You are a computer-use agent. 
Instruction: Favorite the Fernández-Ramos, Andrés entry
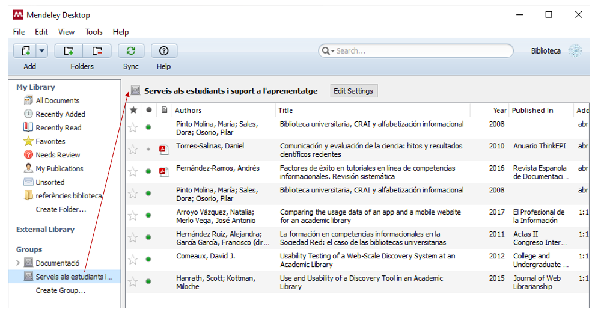133,171
